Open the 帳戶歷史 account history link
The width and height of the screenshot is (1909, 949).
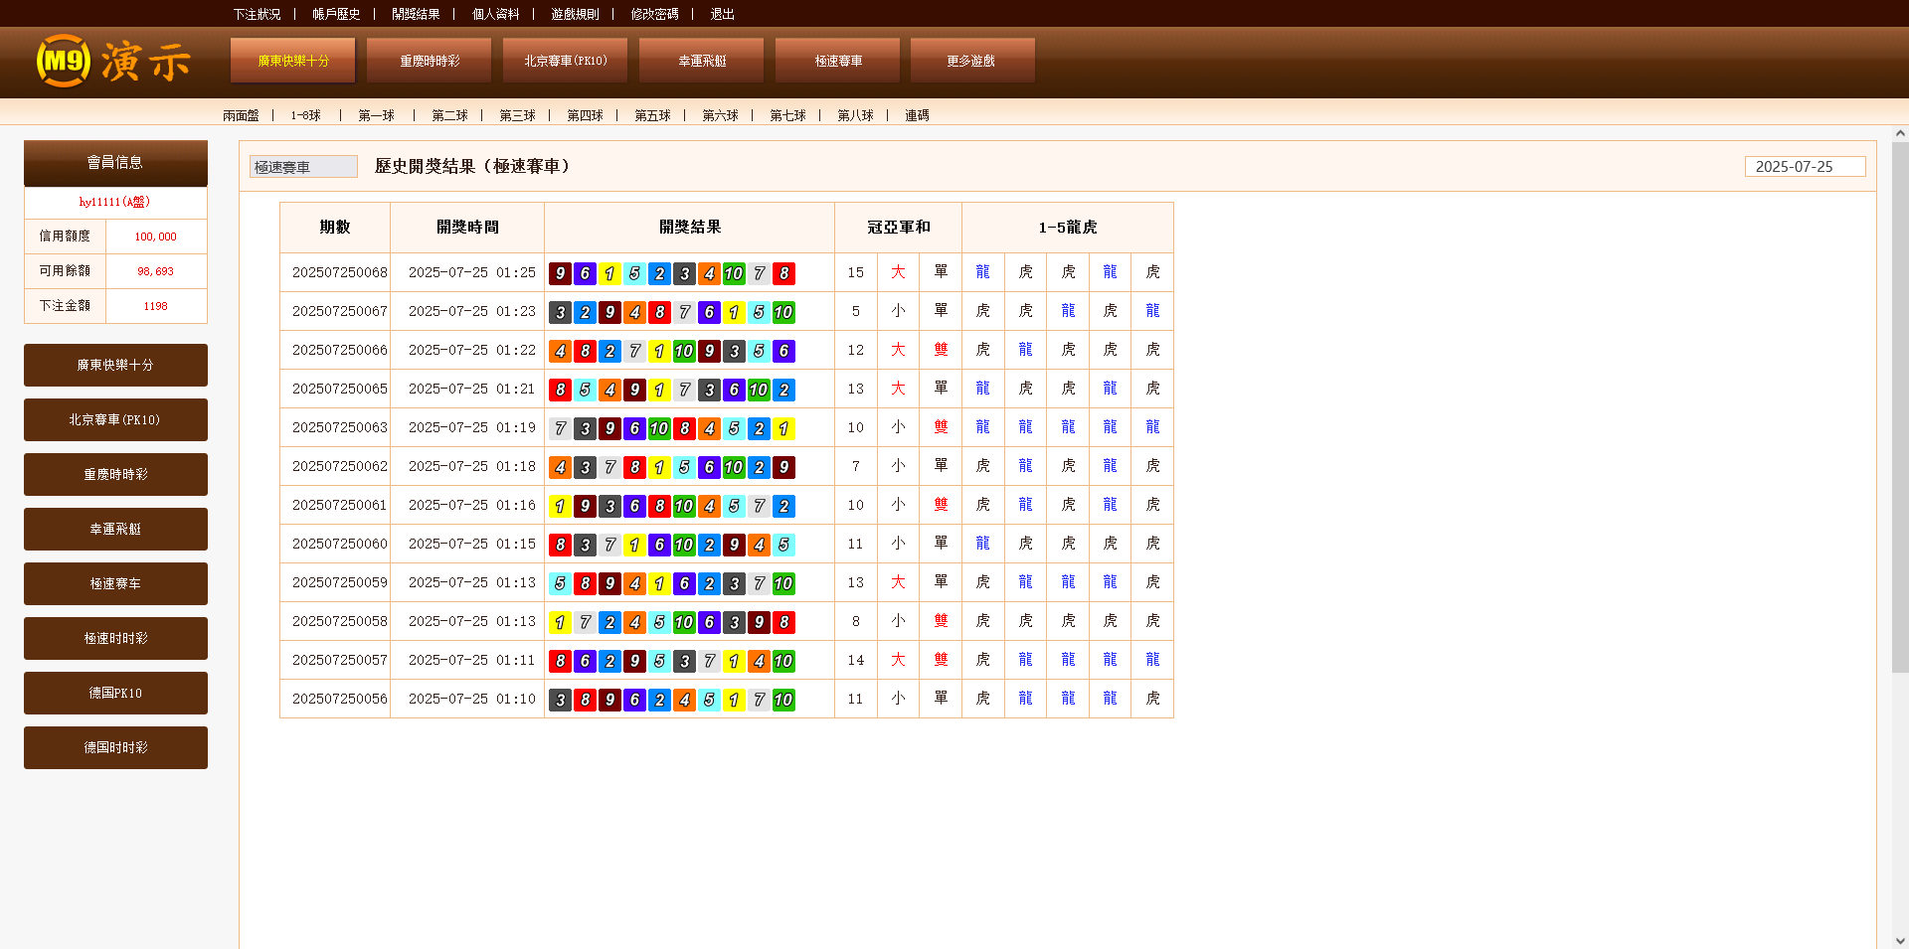click(336, 14)
